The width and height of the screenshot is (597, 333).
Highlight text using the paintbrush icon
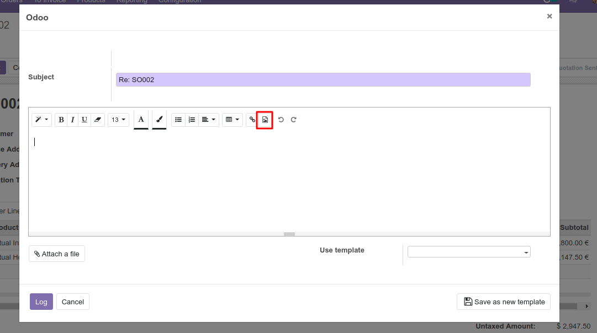[159, 120]
